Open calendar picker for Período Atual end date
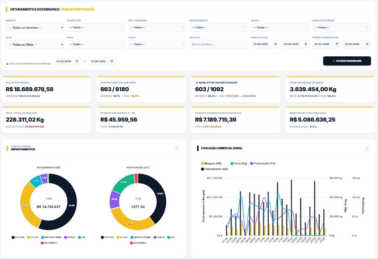Viewport: 378px width, 259px height. point(306,44)
